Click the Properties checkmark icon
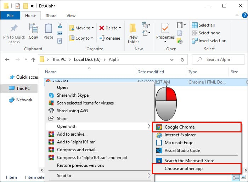Screen dimensions: 248x182 tap(165, 28)
